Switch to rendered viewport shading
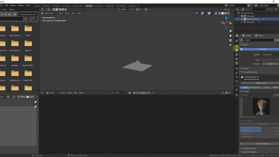The height and width of the screenshot is (157, 279). (228, 14)
